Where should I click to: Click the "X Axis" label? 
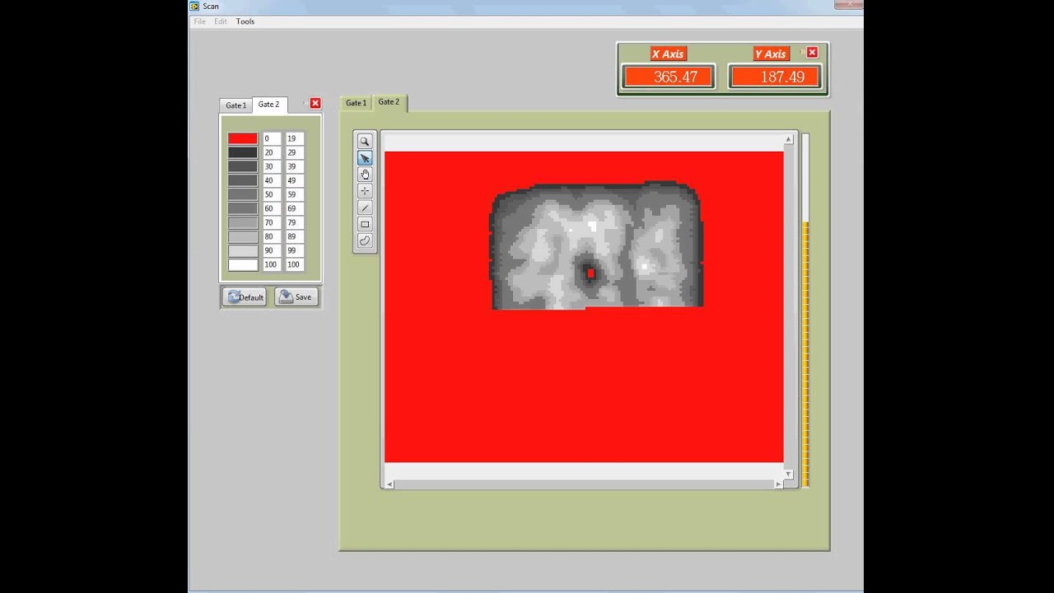(x=668, y=54)
